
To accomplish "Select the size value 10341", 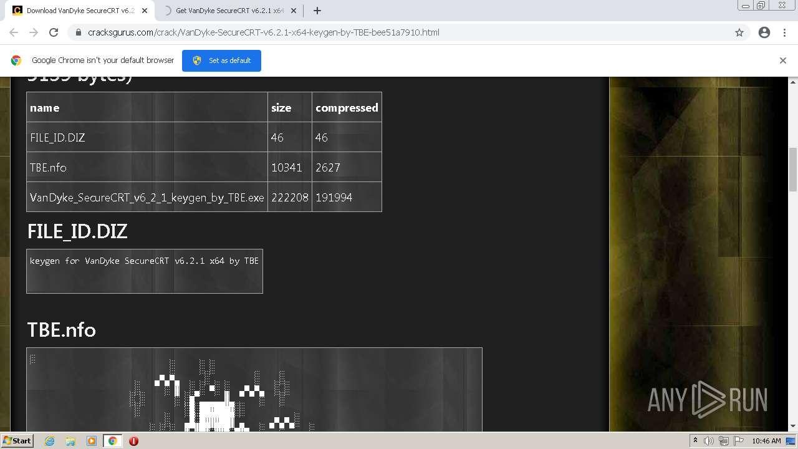I will [290, 167].
